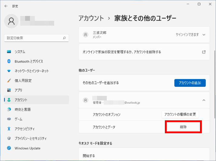216x161 pixels.
Task: Click the vertical scrollbar thumb
Action: tap(215, 84)
